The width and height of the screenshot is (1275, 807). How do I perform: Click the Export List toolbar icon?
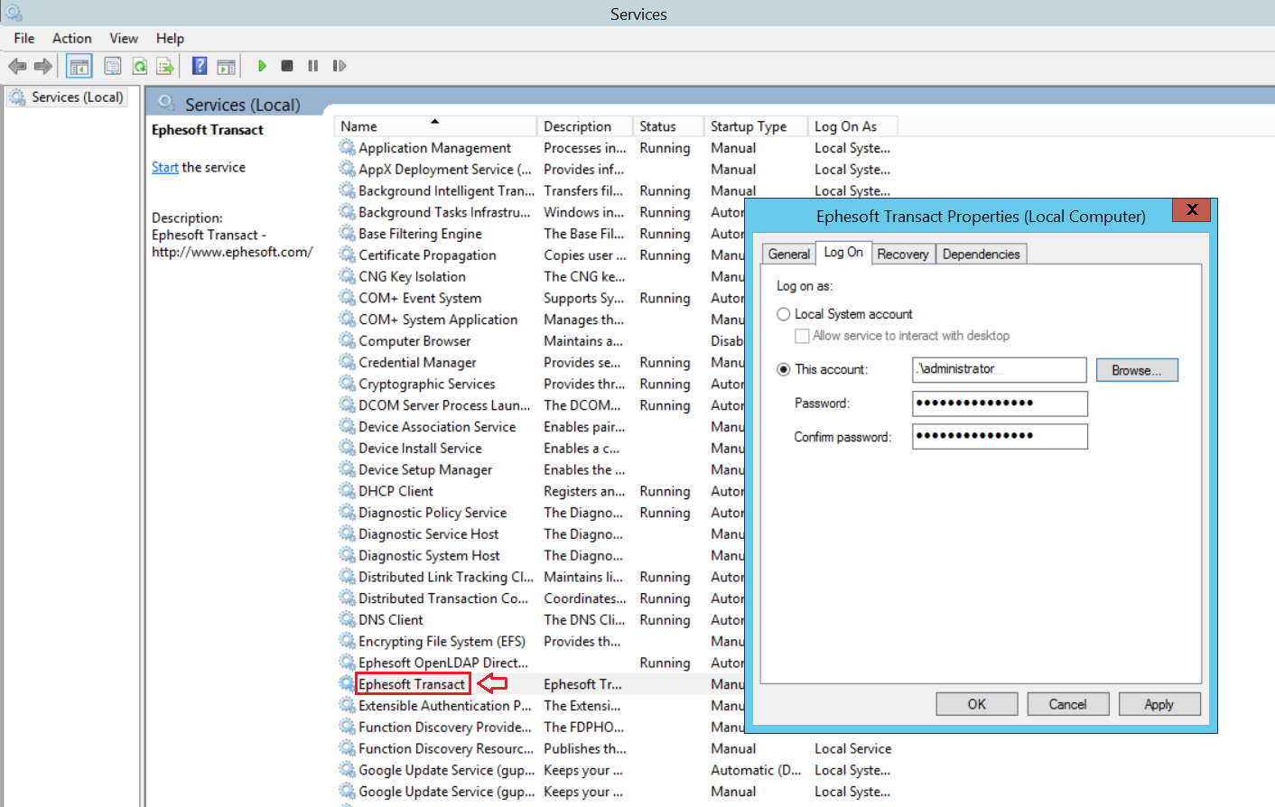164,66
